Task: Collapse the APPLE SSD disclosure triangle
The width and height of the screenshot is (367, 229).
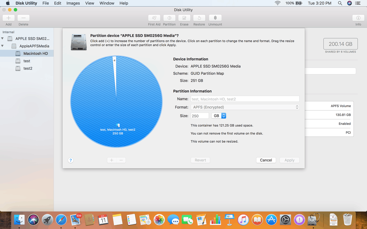Action: coord(3,38)
